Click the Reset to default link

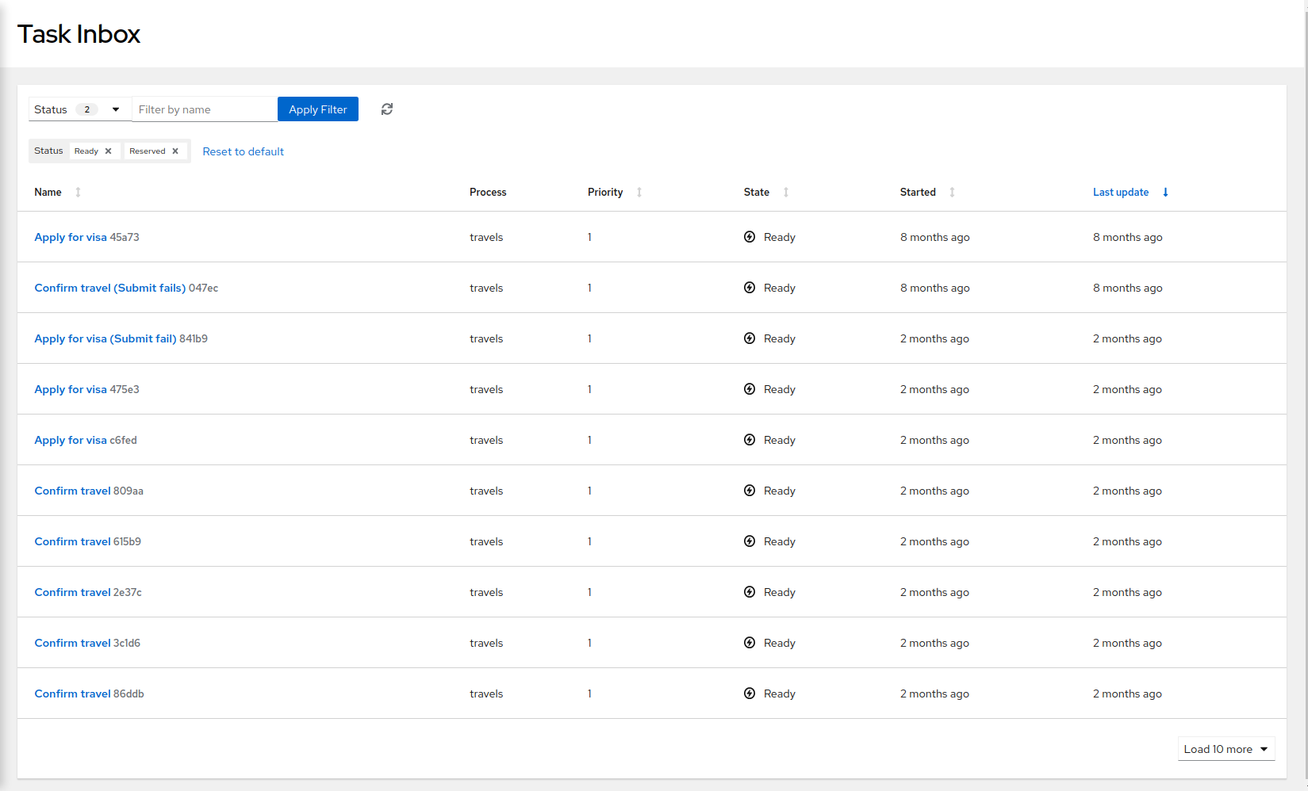coord(243,151)
